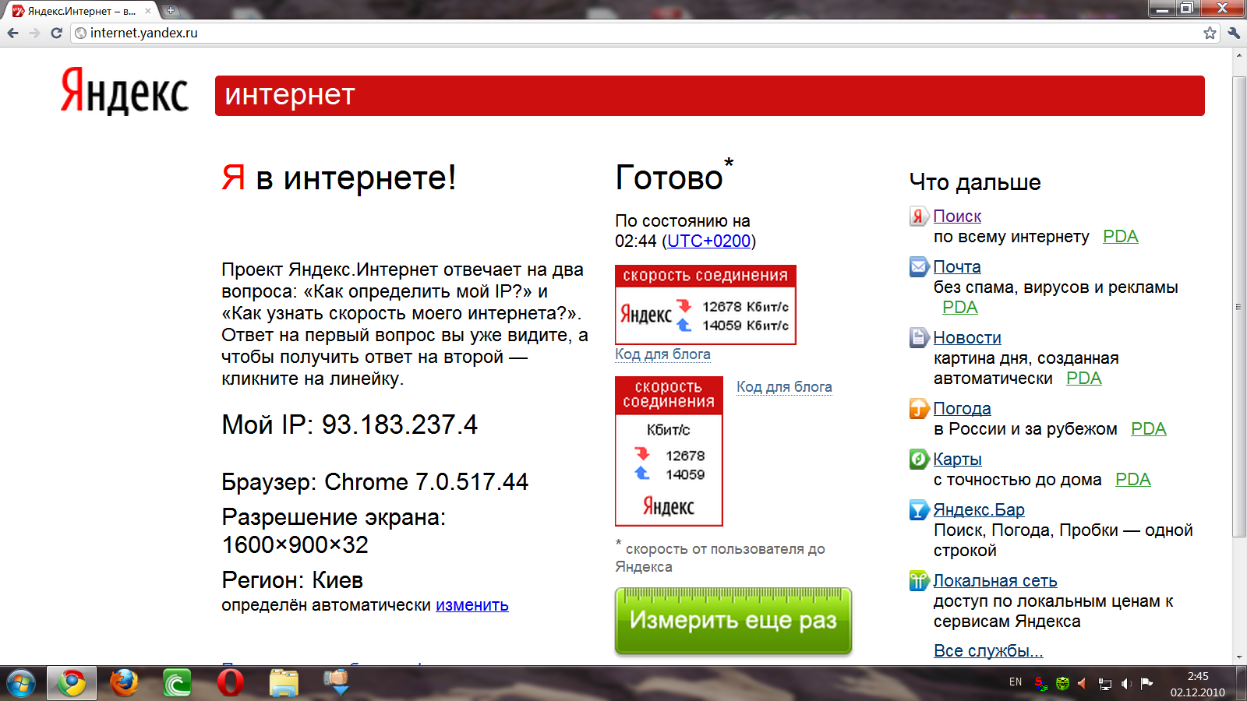Click the Почта mail envelope icon
Screen dimensions: 1247x701
click(919, 266)
